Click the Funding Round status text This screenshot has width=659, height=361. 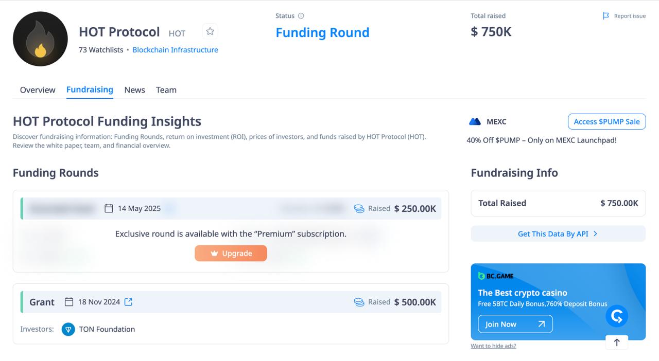[322, 32]
